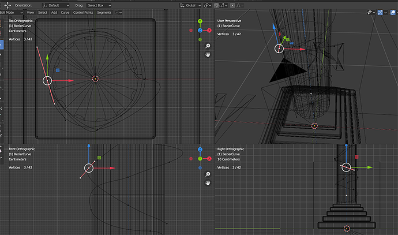Click the white move gizmo circle in Top view
The width and height of the screenshot is (398, 235).
coord(47,81)
